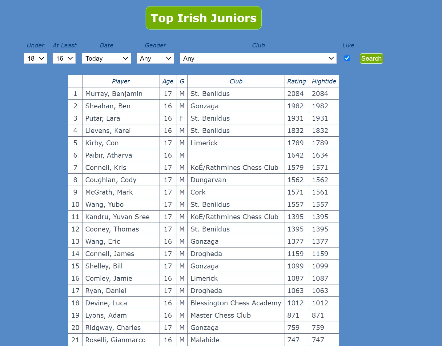Uncheck the Live checkbox
Image resolution: width=442 pixels, height=346 pixels.
pyautogui.click(x=347, y=58)
